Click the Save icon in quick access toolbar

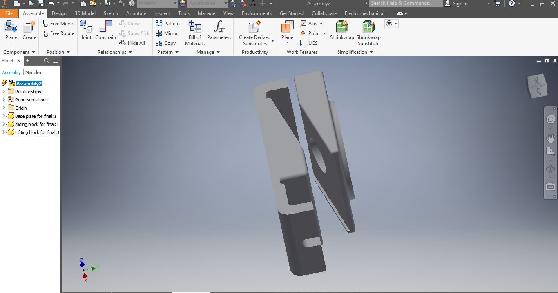point(41,3)
